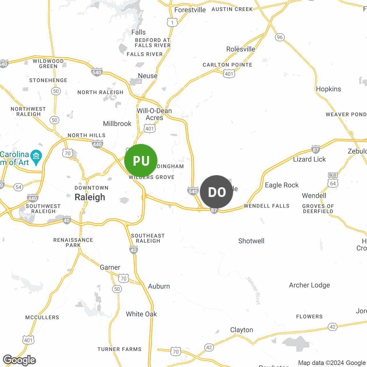Click the Route 42 badge near Flowers
This screenshot has height=367, width=367.
coord(333,327)
